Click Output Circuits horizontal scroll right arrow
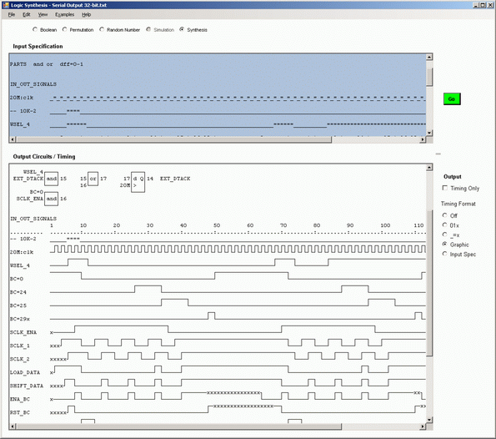 [423, 426]
